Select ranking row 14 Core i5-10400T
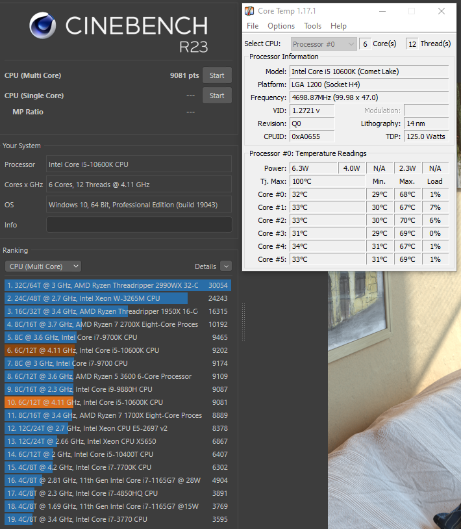The width and height of the screenshot is (461, 529). click(x=118, y=454)
